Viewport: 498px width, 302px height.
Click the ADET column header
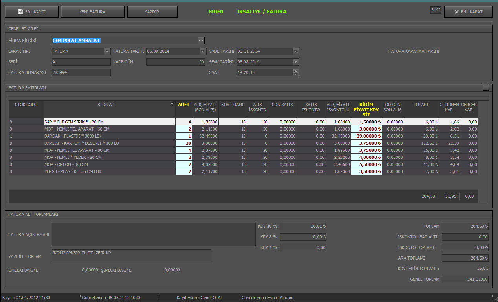coord(184,109)
